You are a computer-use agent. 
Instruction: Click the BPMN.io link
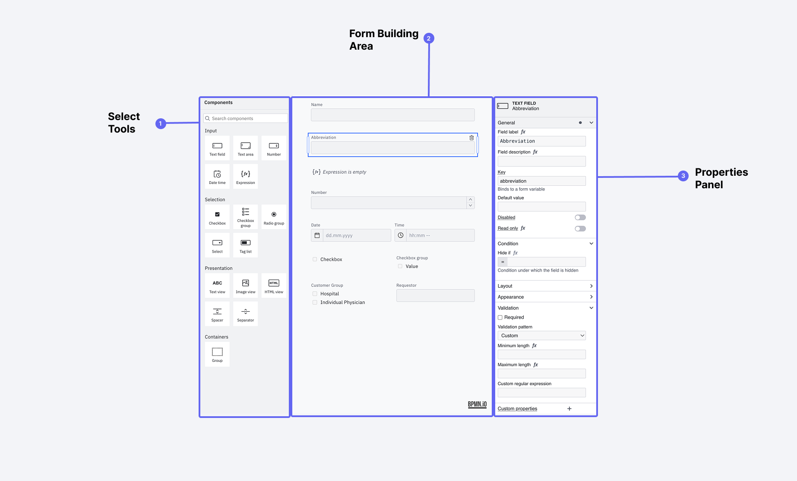coord(476,404)
